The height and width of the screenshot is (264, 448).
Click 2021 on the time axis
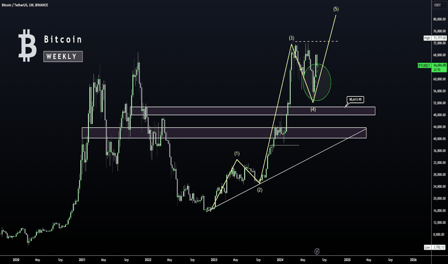82,260
